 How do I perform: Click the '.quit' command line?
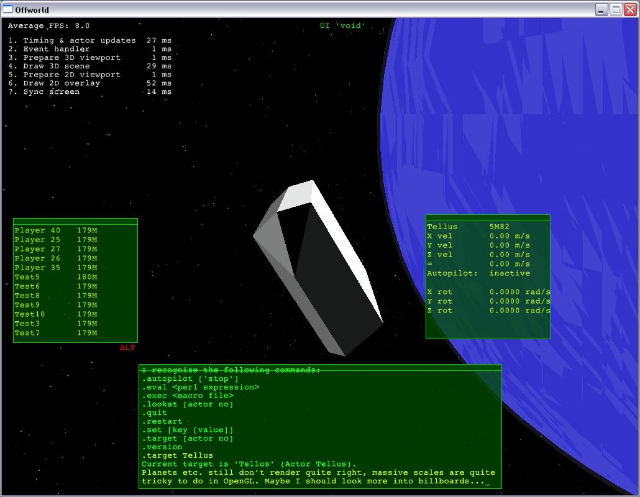pyautogui.click(x=154, y=413)
